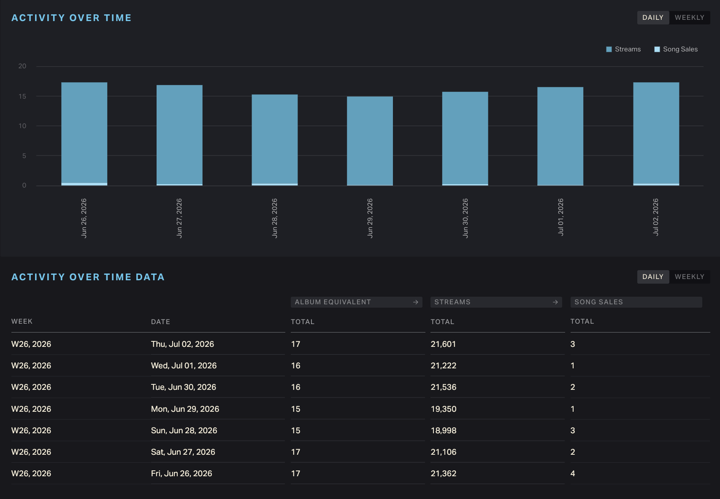
Task: Toggle the Streams series in the legend
Action: [623, 49]
